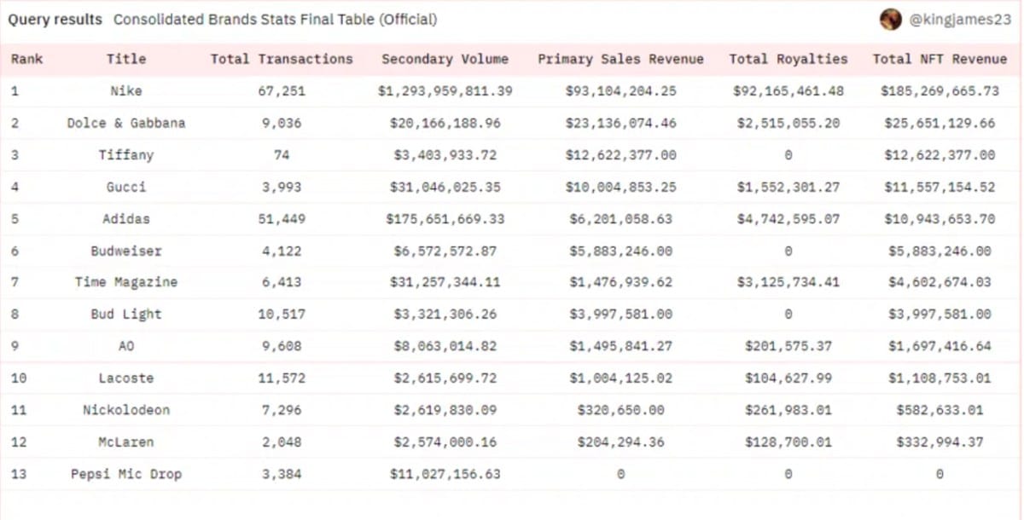Click the Pepsi Mic Drop title cell

[126, 474]
